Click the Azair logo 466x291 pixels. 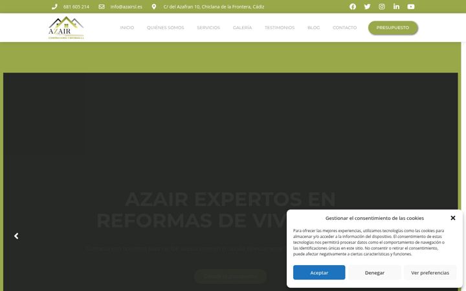click(66, 28)
